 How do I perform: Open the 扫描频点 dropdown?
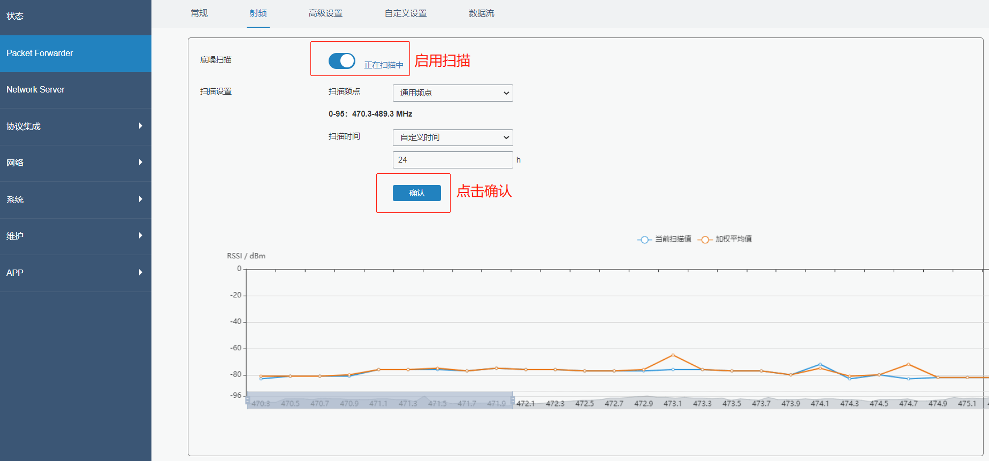[x=453, y=93]
